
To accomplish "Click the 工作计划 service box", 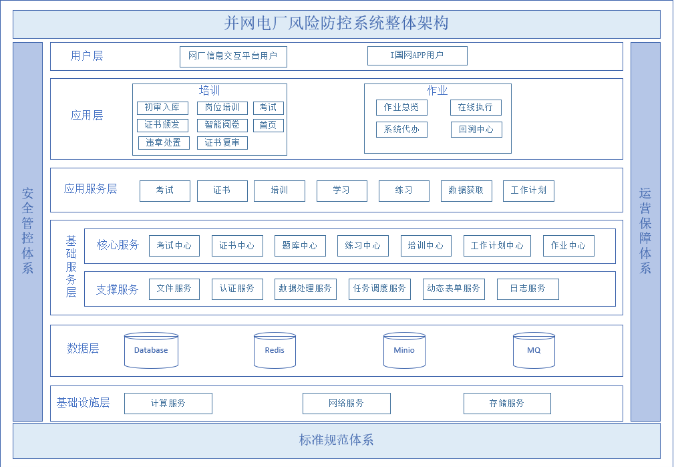I will pos(528,191).
